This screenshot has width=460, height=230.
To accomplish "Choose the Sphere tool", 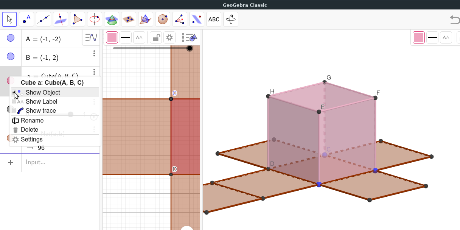I will pos(163,19).
